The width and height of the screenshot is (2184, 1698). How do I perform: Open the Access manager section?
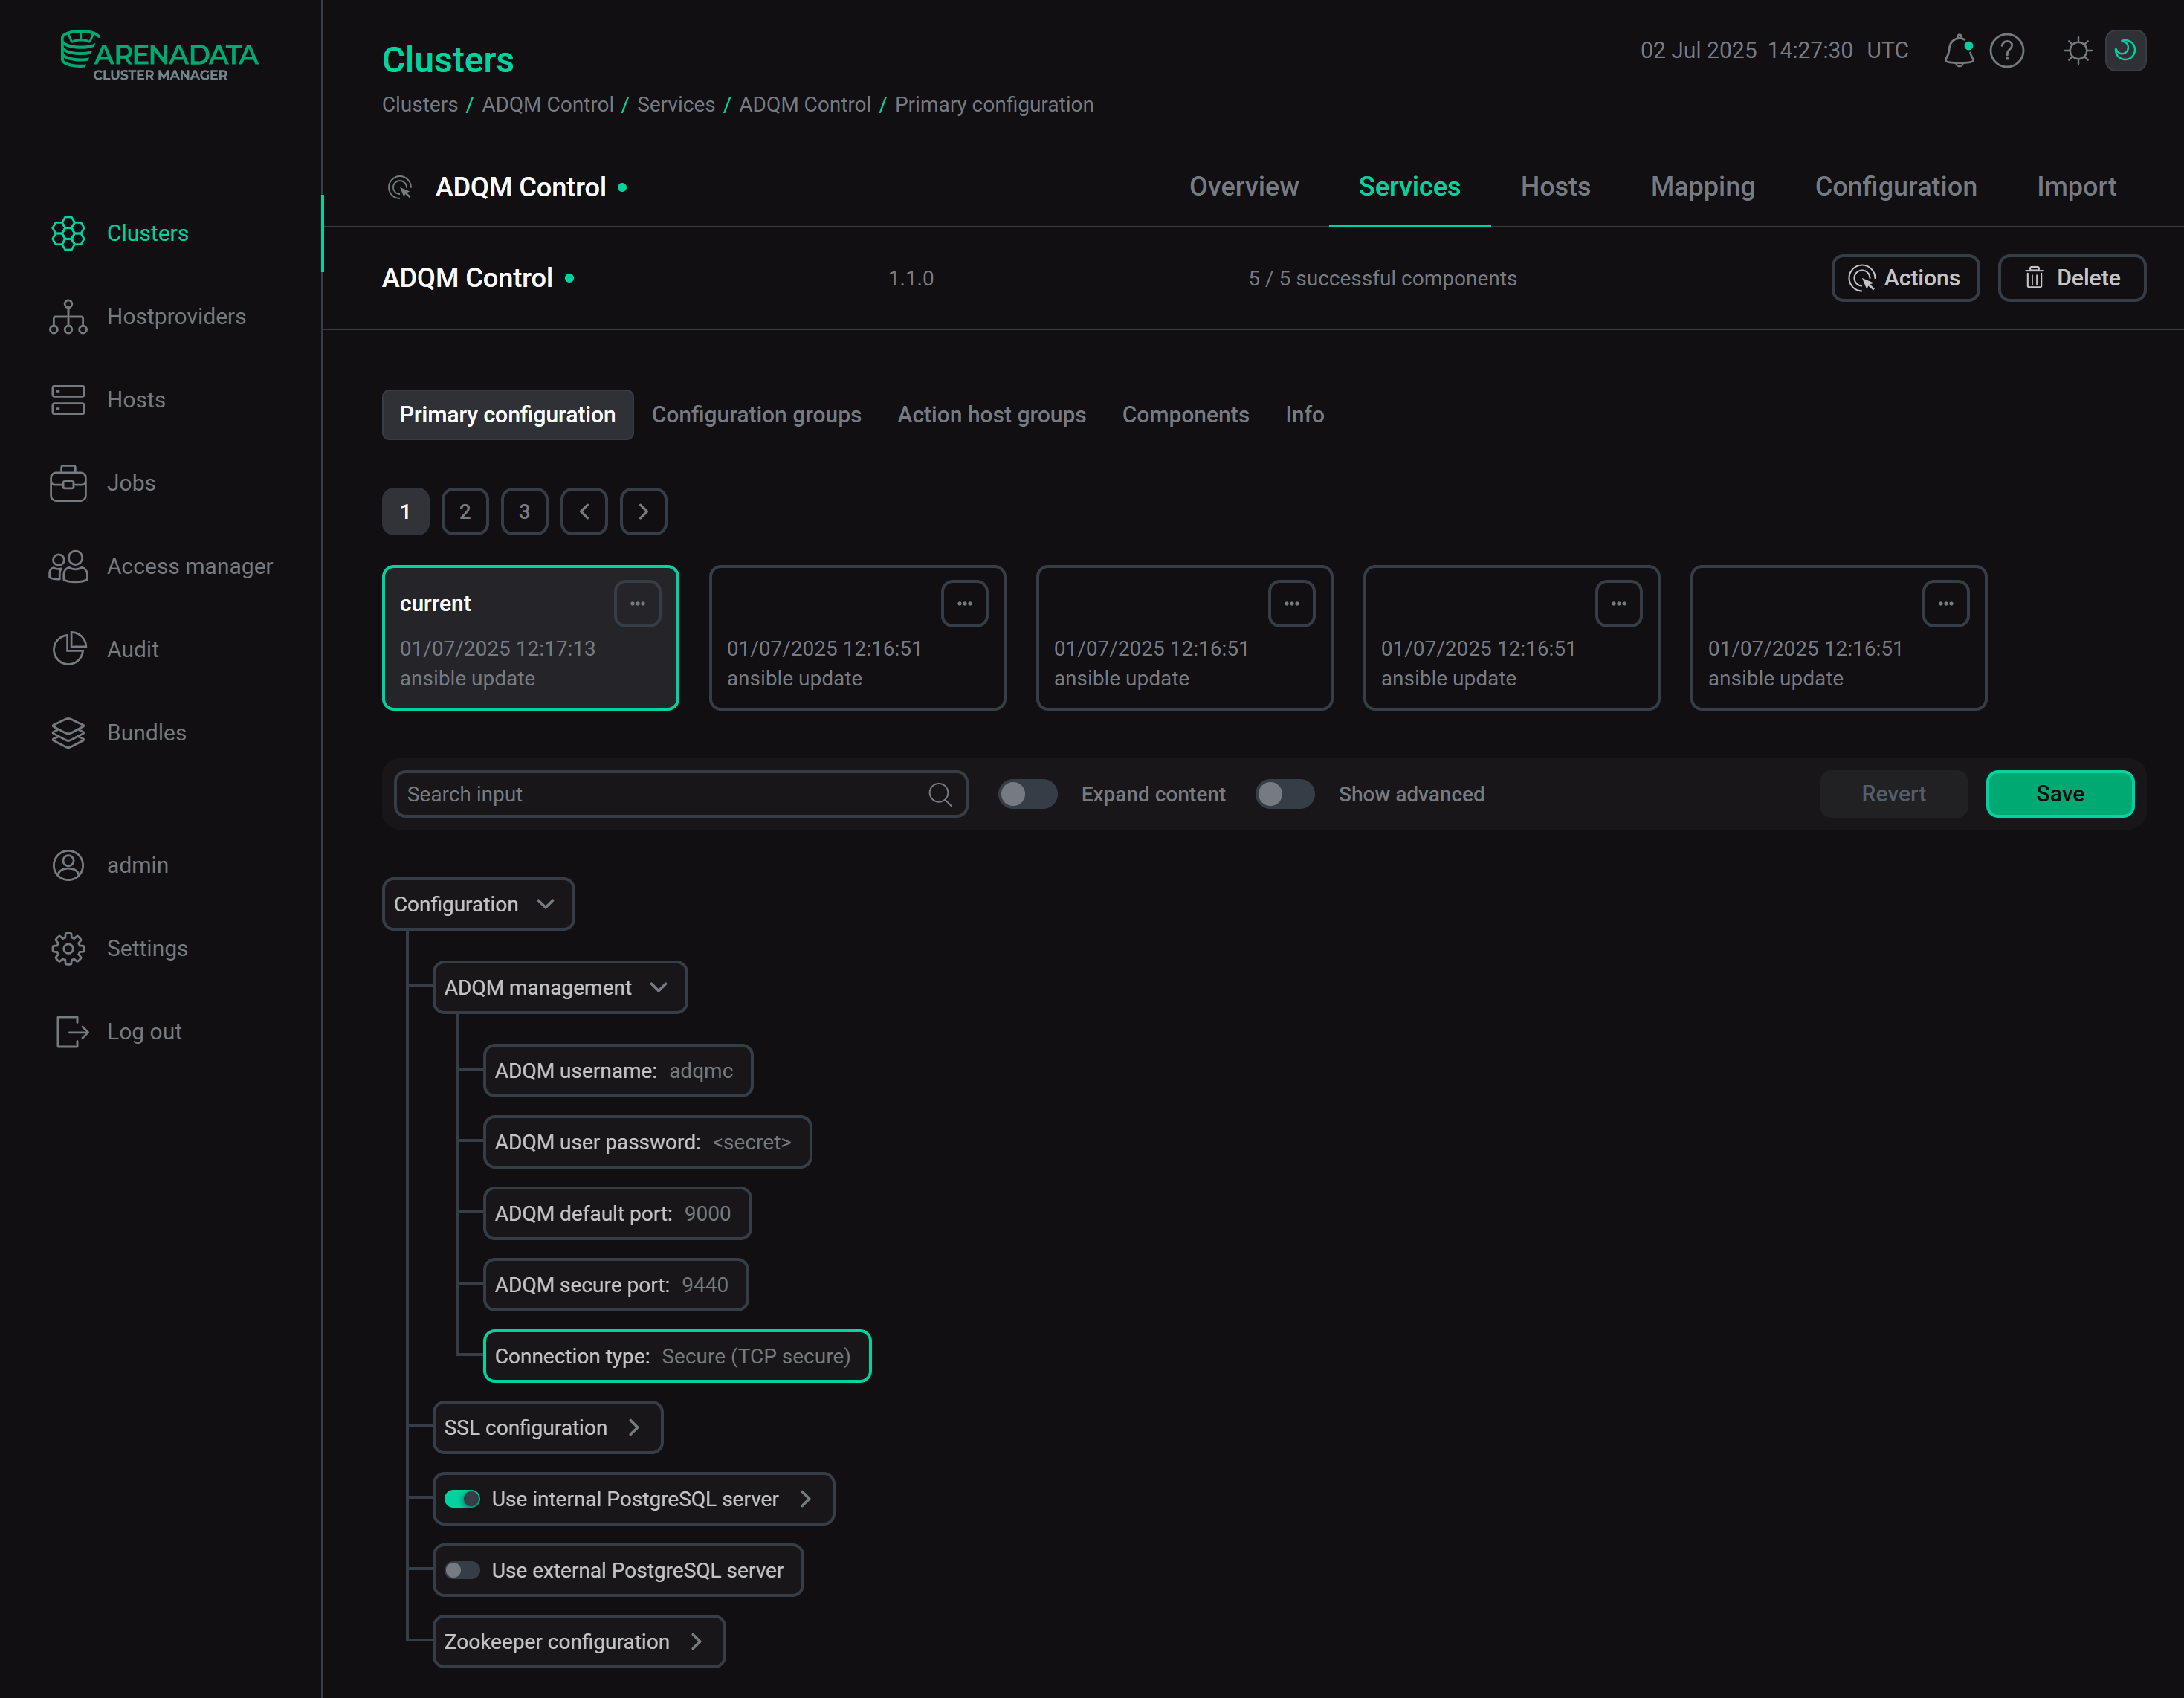point(189,565)
